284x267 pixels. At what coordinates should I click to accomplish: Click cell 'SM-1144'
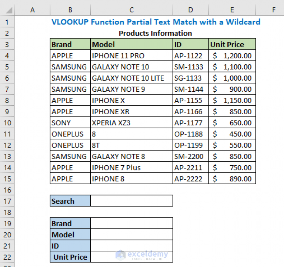tap(191, 89)
